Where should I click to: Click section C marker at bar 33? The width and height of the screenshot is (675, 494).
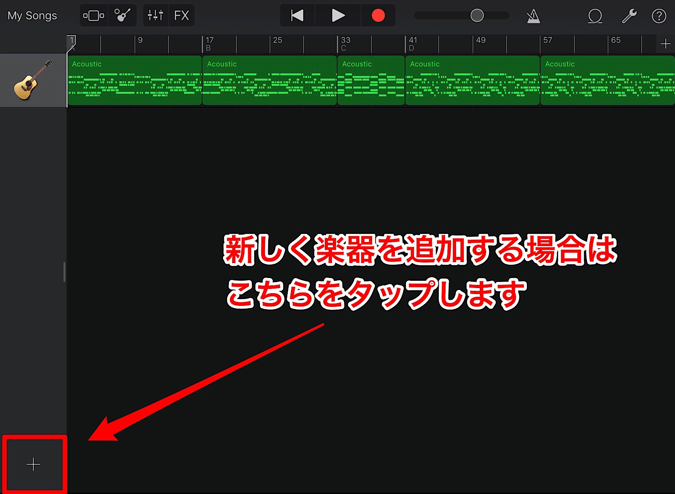point(343,48)
